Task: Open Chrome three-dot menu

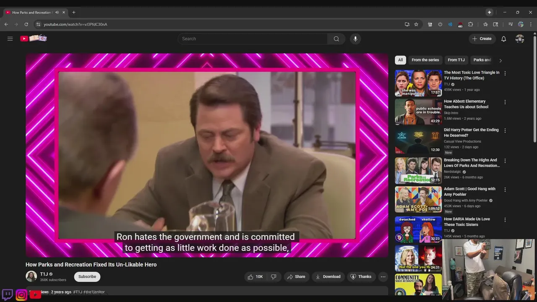Action: [x=531, y=24]
